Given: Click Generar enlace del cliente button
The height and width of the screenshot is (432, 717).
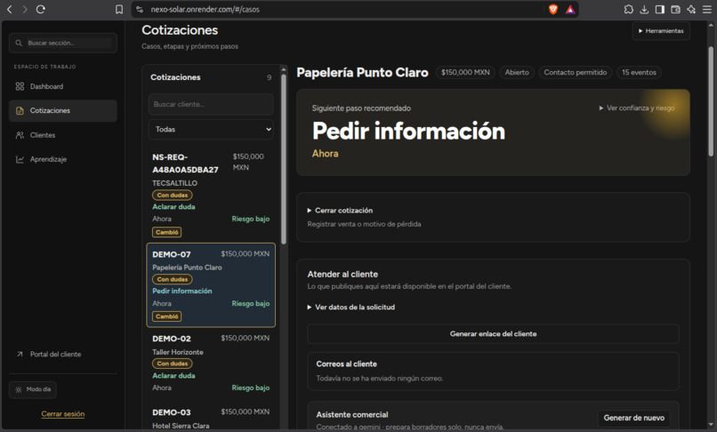Looking at the screenshot, I should 493,333.
